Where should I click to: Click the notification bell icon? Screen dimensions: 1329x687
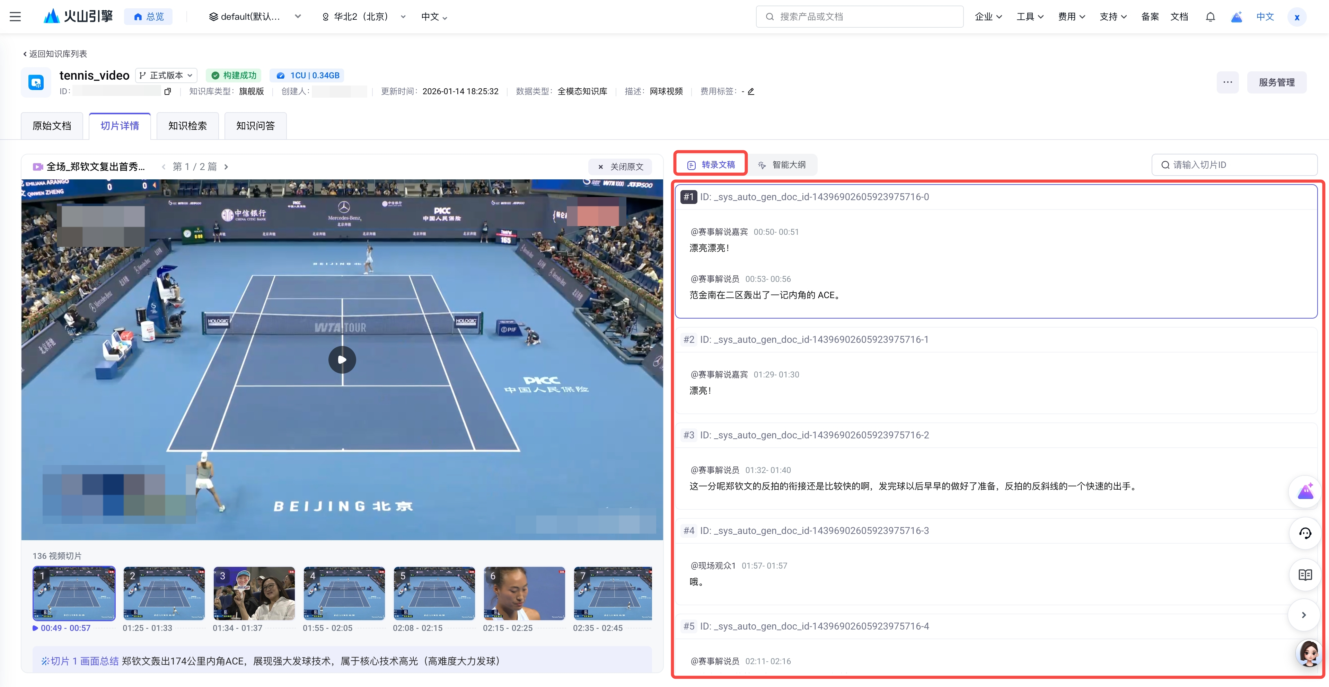[1211, 17]
